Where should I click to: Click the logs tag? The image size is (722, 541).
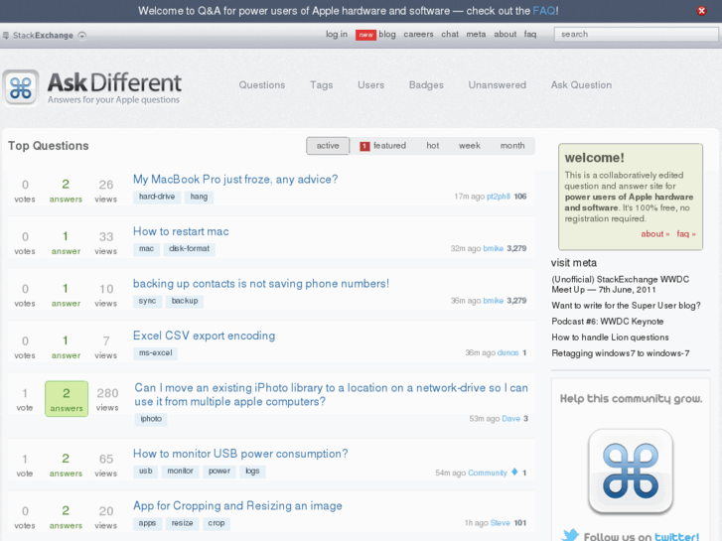[252, 471]
